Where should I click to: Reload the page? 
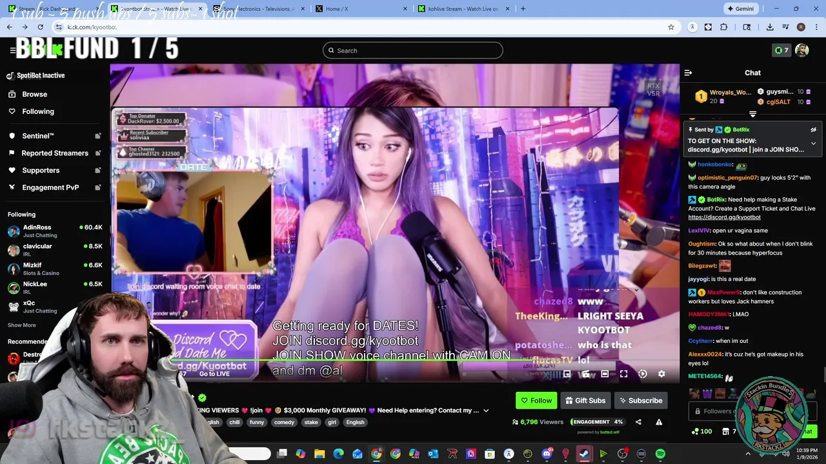point(40,27)
